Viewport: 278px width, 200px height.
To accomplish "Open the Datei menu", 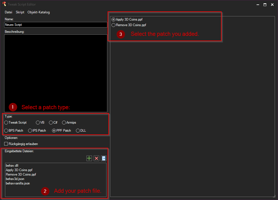I will click(x=9, y=12).
